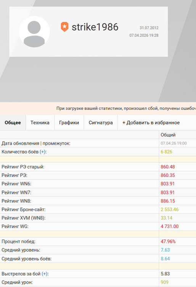Click the Дата обновления | промежуток label
This screenshot has height=287, width=196.
tap(36, 143)
